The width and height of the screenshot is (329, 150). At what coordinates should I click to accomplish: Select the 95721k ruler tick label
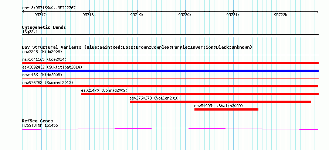point(233,15)
